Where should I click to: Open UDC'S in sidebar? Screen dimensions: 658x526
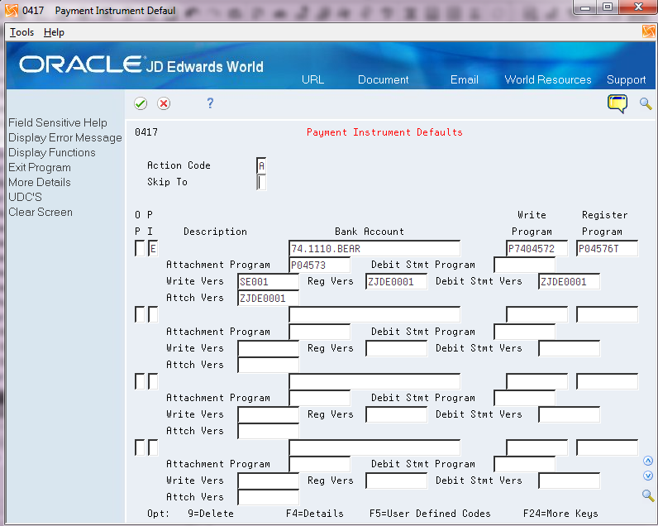tap(25, 197)
